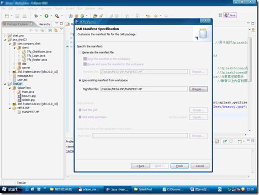Screen dimensions: 259x195
Task: Expand the server package node
Action: tap(15, 68)
